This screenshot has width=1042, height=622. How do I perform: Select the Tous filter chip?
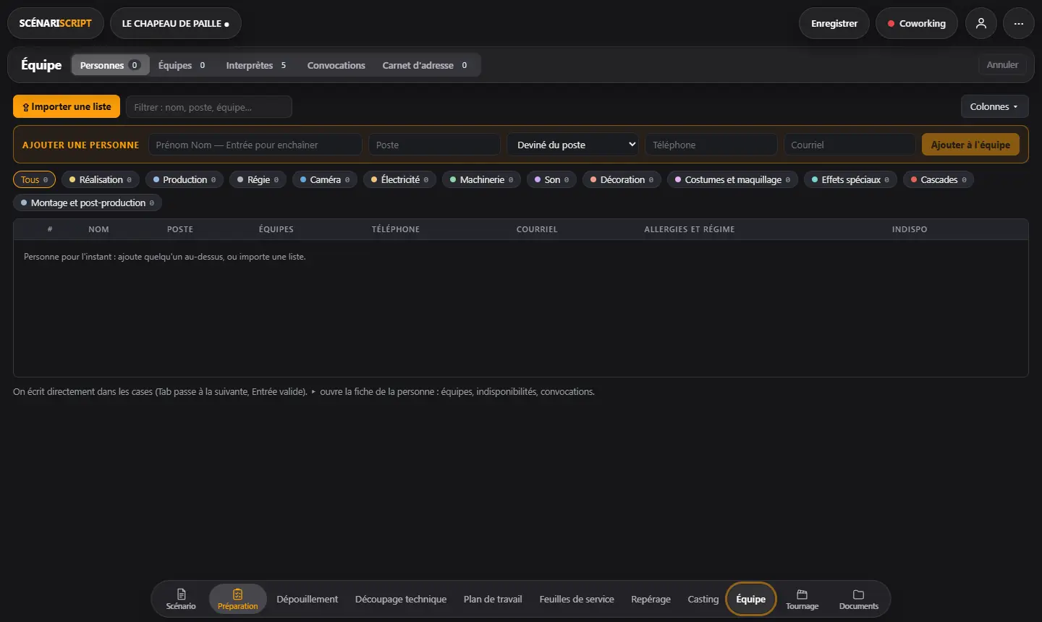coord(34,179)
